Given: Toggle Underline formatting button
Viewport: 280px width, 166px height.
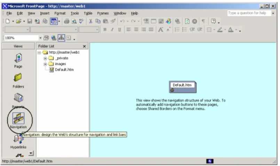Looking at the screenshot, I should click(119, 30).
